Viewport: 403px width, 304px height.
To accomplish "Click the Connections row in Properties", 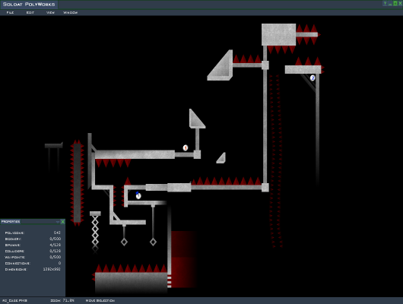I will pos(33,264).
